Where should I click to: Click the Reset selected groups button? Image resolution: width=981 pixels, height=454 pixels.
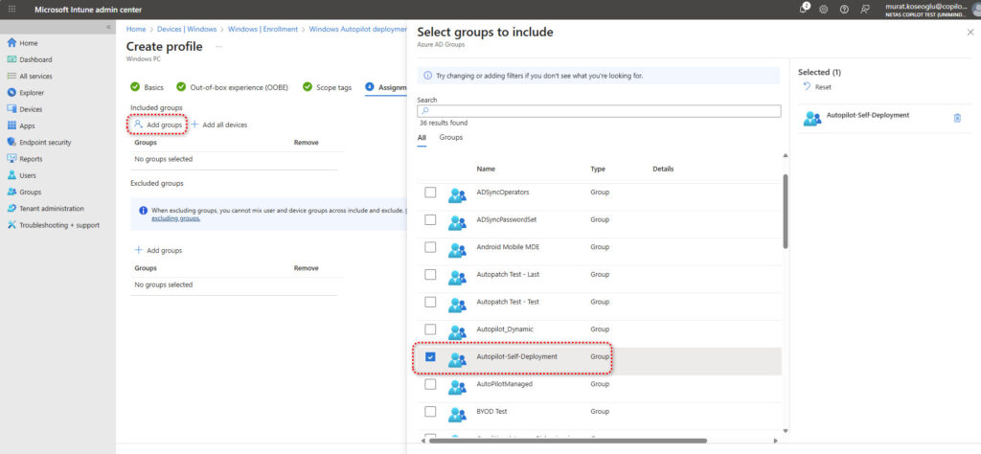pyautogui.click(x=817, y=87)
